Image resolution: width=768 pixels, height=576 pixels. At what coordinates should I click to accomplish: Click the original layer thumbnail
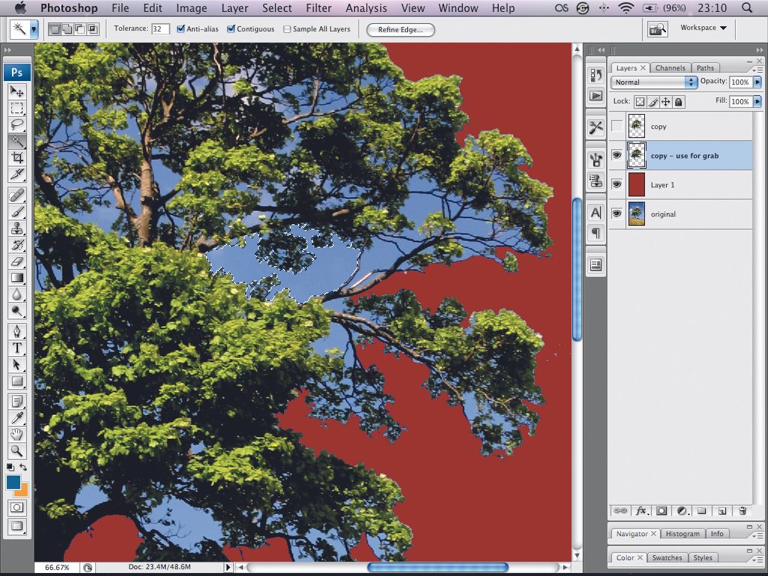tap(636, 214)
